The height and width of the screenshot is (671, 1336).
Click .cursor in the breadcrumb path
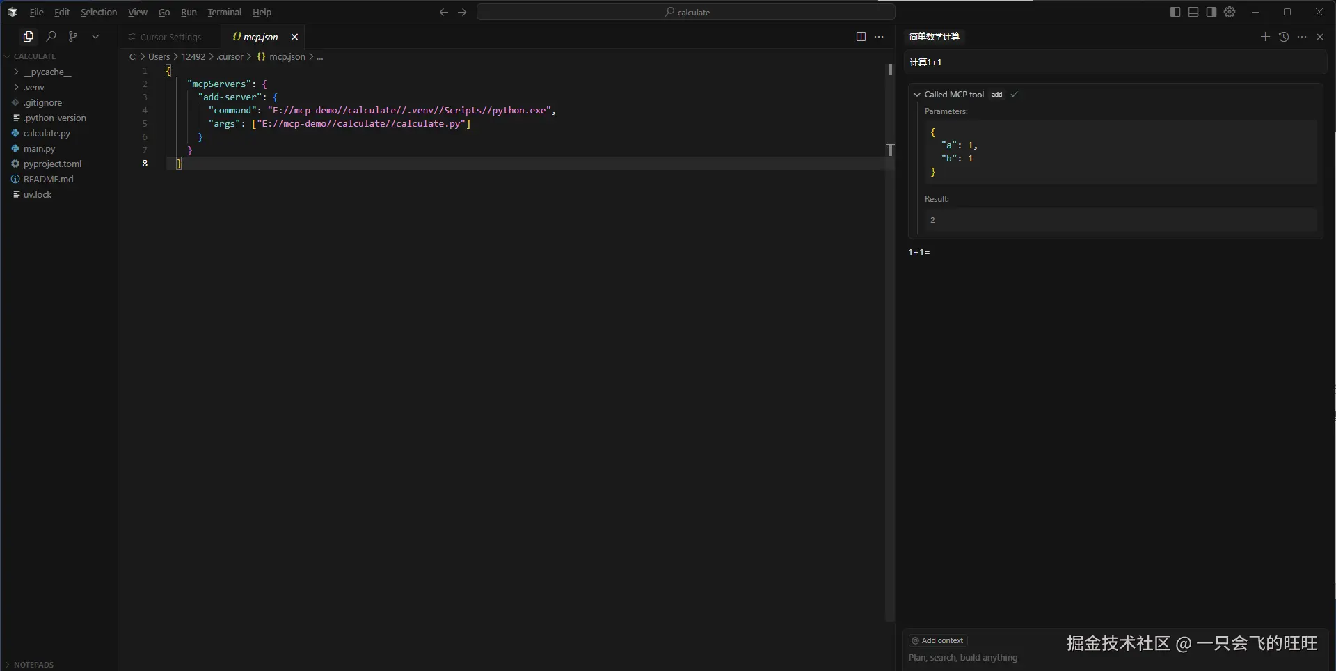230,57
